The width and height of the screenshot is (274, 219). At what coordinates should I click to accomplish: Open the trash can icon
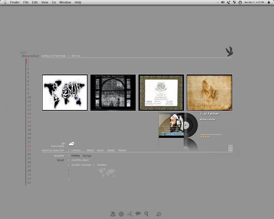[230, 148]
